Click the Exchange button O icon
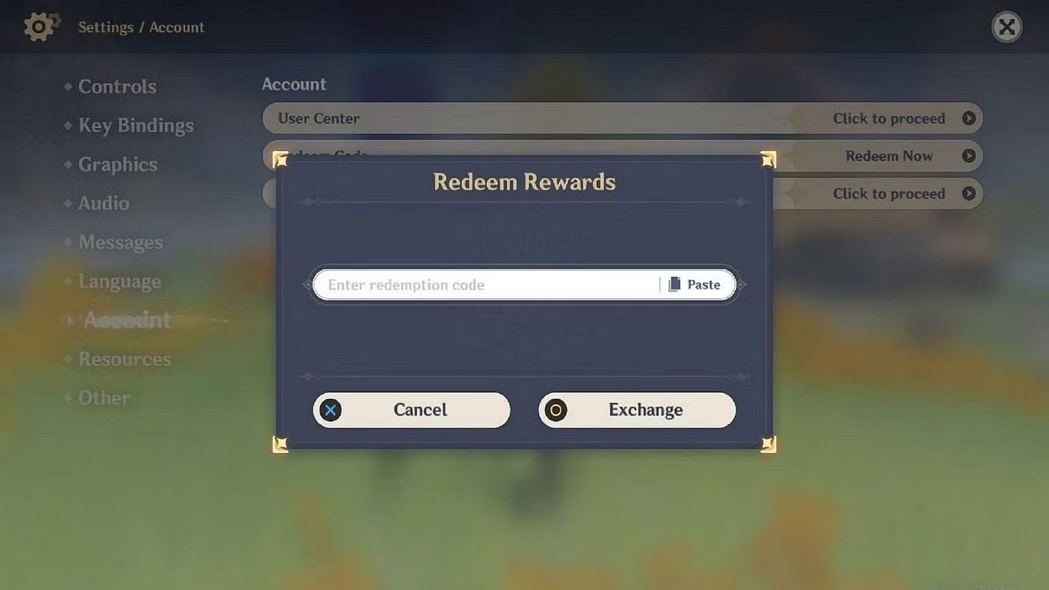 point(556,409)
